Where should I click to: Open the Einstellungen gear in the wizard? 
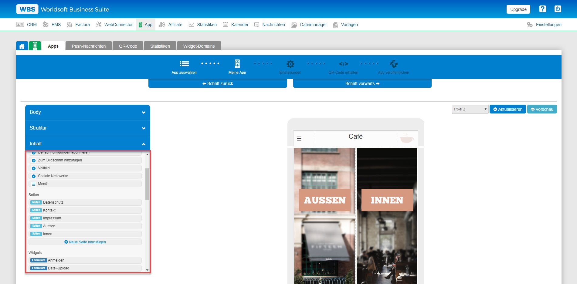point(290,64)
